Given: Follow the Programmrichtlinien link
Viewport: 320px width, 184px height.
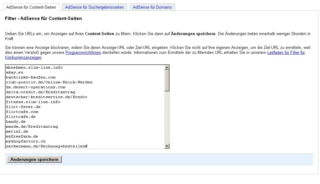Looking at the screenshot, I should (x=83, y=53).
